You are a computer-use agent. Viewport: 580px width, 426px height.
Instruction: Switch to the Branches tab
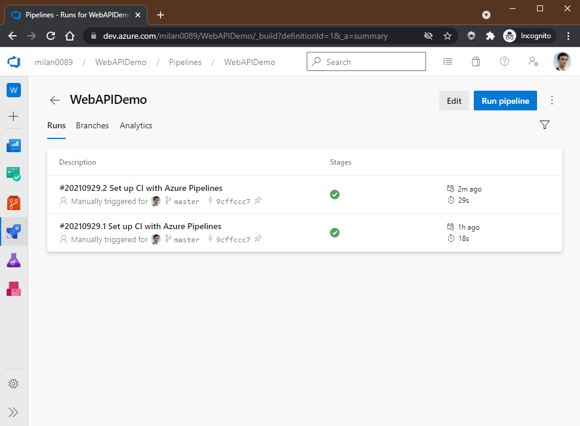point(92,125)
